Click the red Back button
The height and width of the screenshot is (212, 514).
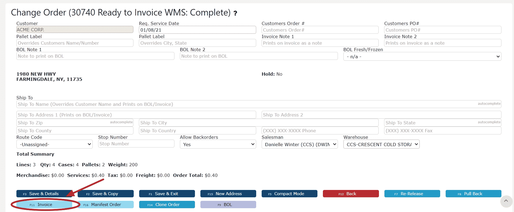click(351, 194)
